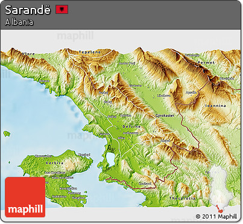This screenshot has width=243, height=224.
Task: Click the © 2011 Maphill copyright text
Action: pos(216,217)
